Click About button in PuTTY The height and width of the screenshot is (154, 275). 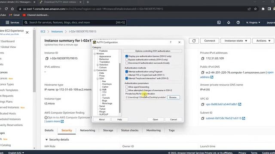coord(102,119)
